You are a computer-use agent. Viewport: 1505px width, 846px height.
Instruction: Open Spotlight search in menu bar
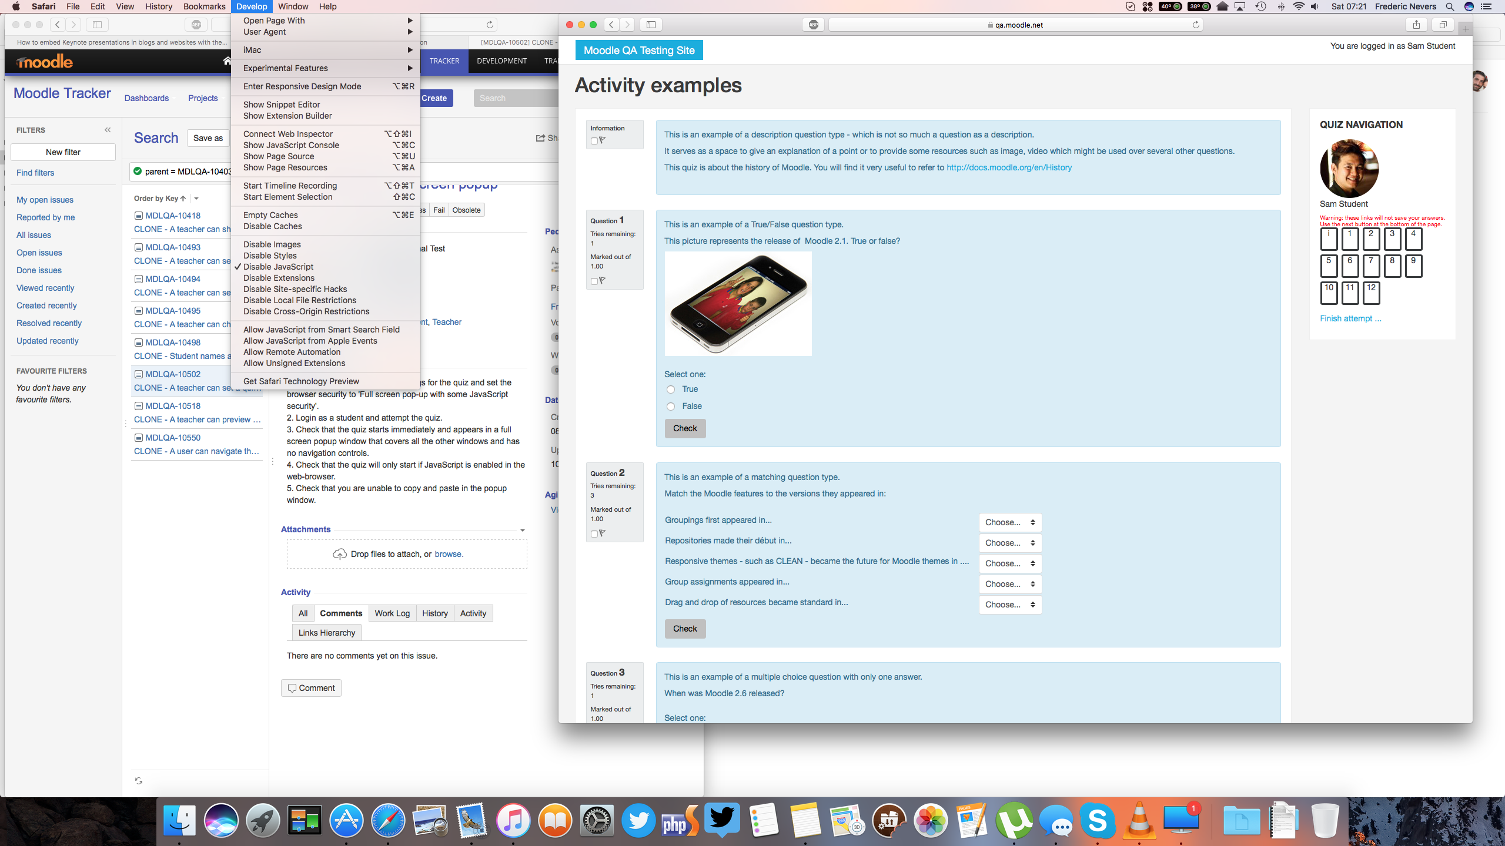pos(1450,6)
